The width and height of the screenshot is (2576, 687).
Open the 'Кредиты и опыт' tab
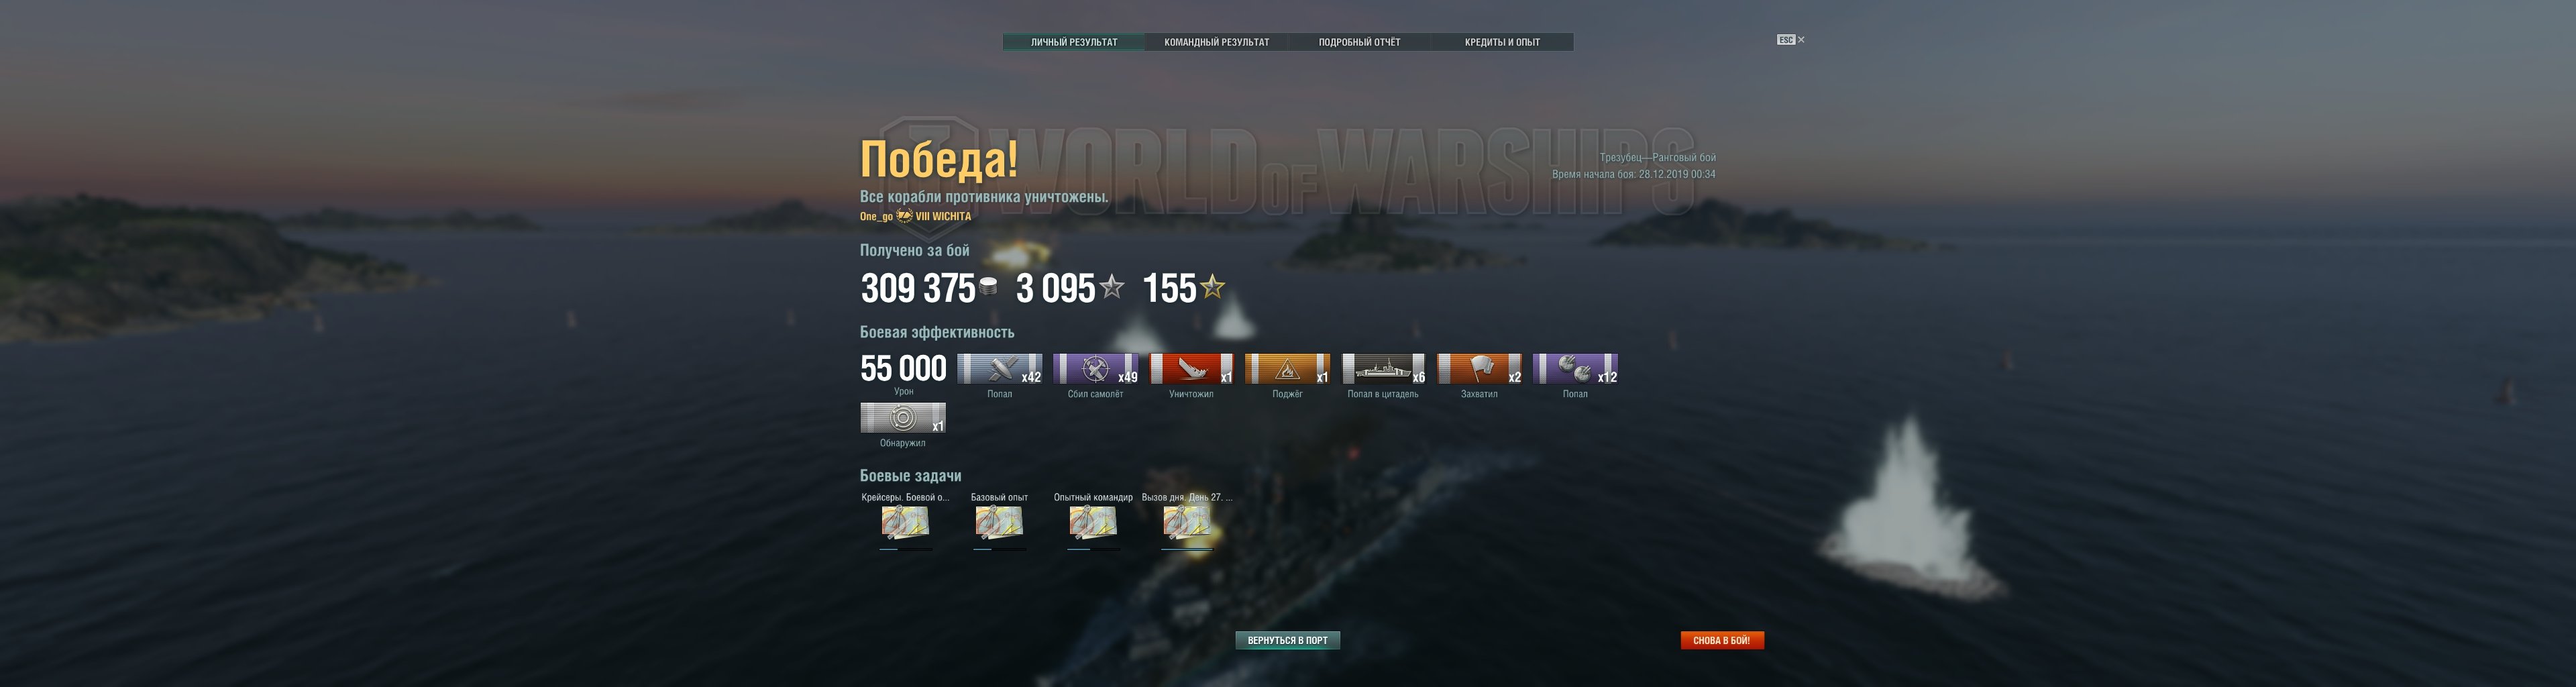point(1502,42)
